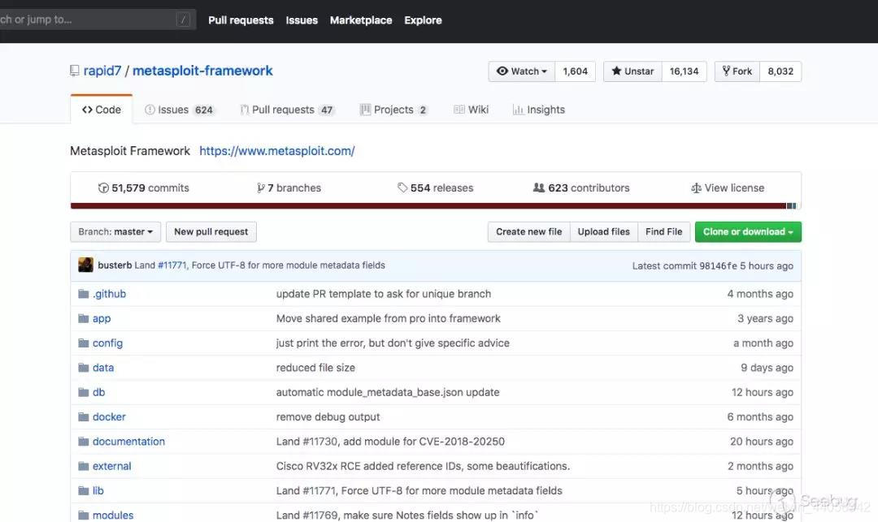
Task: Open Issues in top navigation
Action: pyautogui.click(x=302, y=20)
